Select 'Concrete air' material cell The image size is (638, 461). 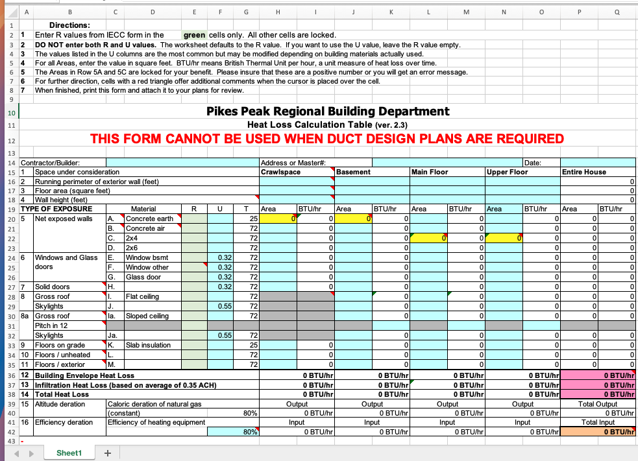coord(153,228)
